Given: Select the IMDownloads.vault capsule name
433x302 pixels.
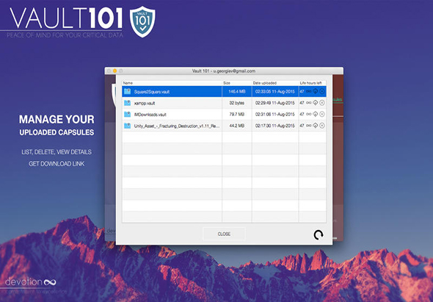Looking at the screenshot, I should [150, 115].
